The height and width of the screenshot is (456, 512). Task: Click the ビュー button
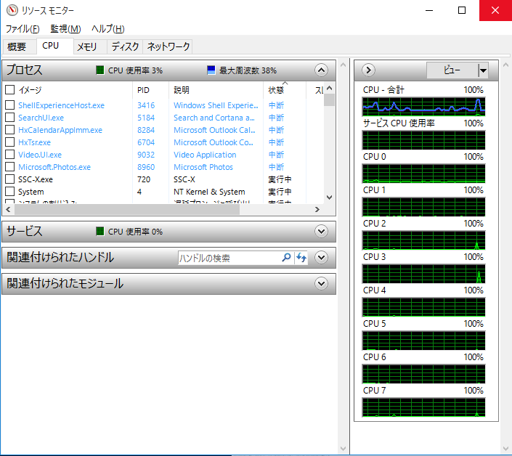pyautogui.click(x=452, y=70)
